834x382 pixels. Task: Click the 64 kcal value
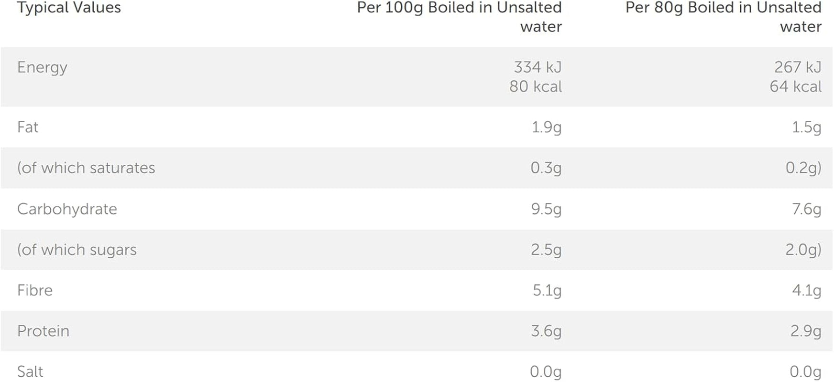click(796, 86)
